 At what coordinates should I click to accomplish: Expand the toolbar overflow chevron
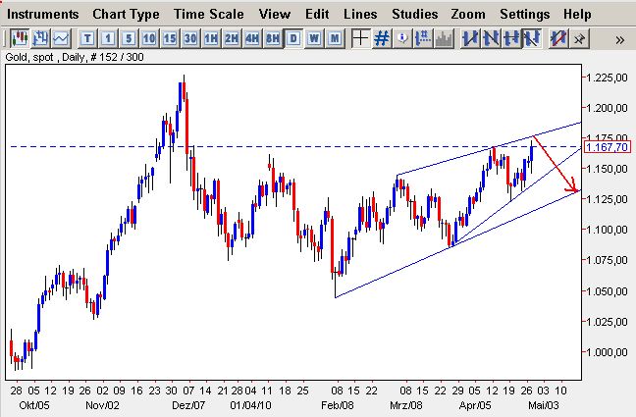click(619, 40)
